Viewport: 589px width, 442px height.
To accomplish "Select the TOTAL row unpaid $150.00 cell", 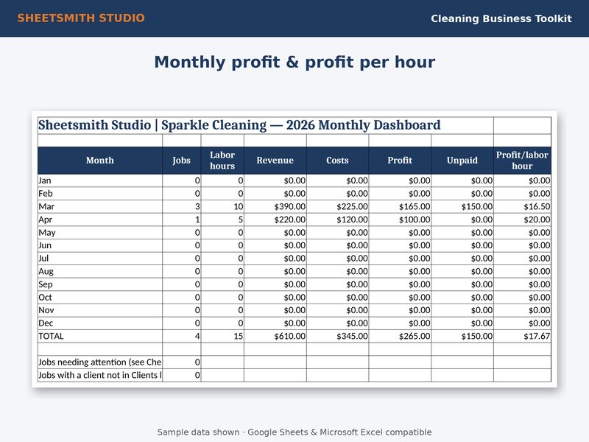I will tap(462, 336).
